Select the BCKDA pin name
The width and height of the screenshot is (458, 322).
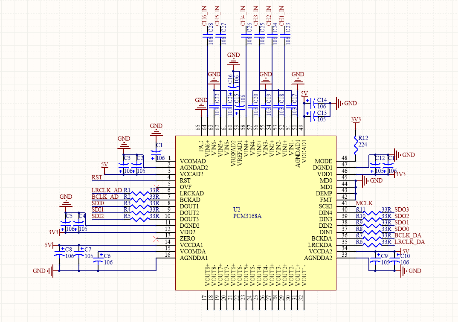tap(322, 238)
